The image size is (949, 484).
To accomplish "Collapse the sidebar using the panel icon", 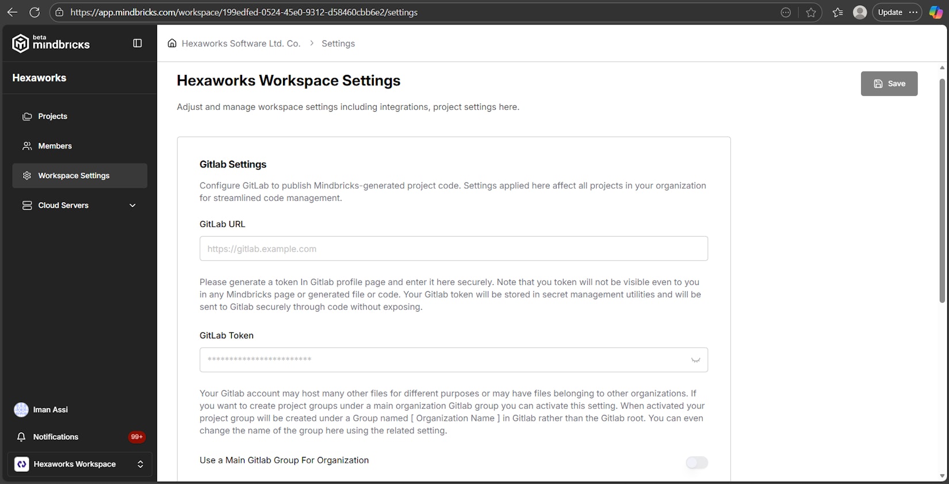I will (x=137, y=43).
